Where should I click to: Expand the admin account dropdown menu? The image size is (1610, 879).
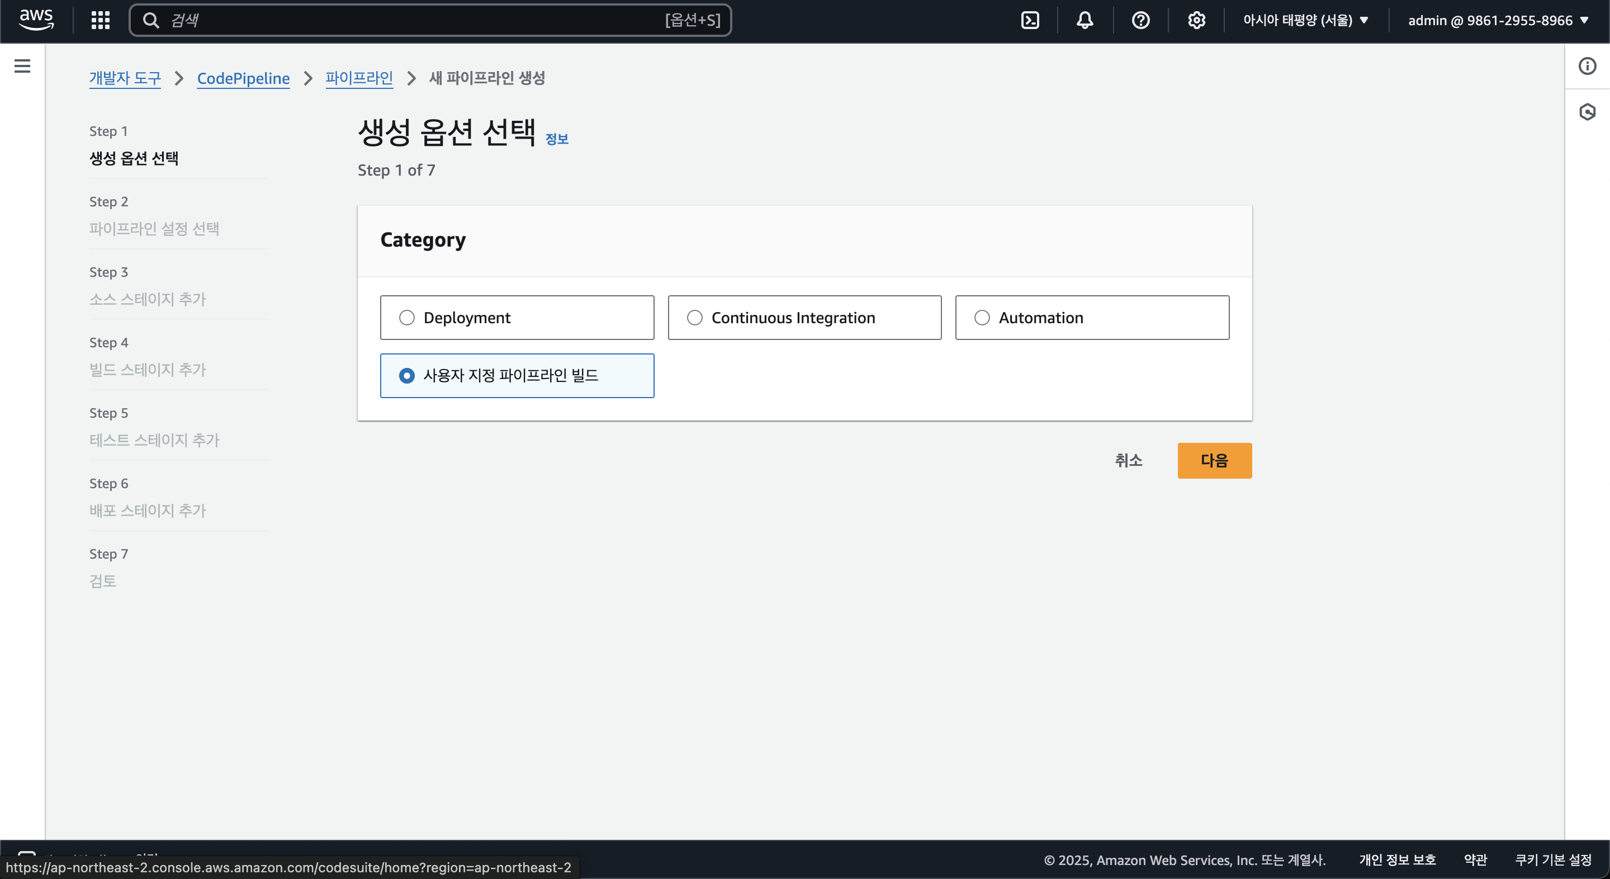pos(1497,20)
